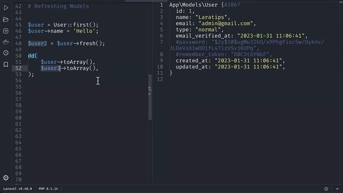Click '$user2->toArray(),' on line 52
Viewport: 343px width, 193px height.
(70, 68)
